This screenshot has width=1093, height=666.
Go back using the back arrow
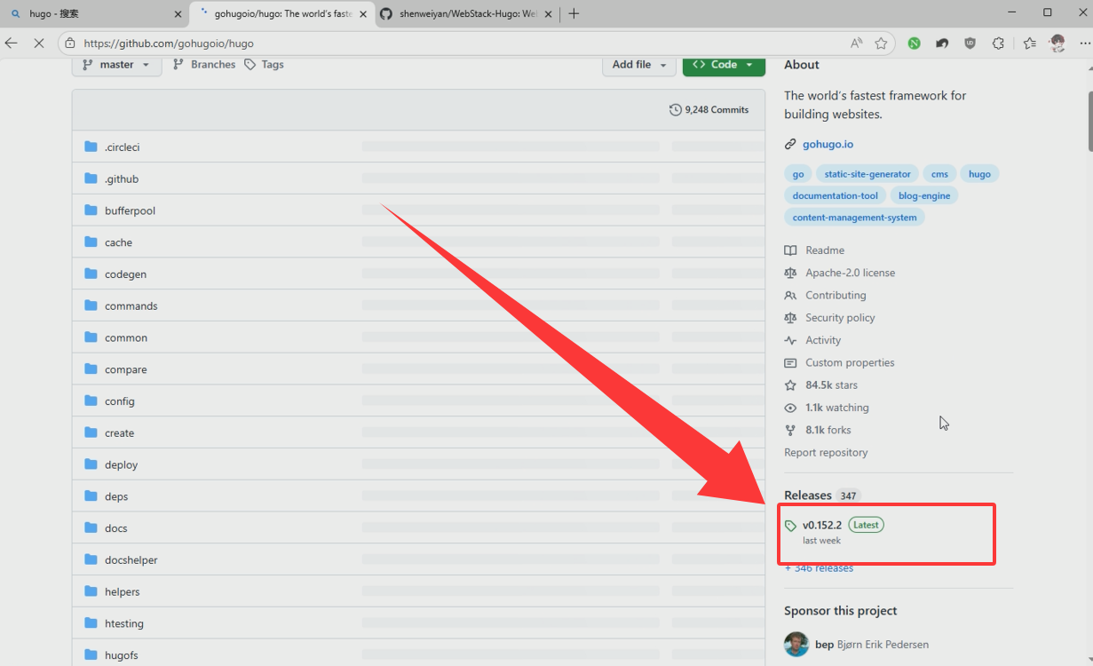click(x=12, y=43)
